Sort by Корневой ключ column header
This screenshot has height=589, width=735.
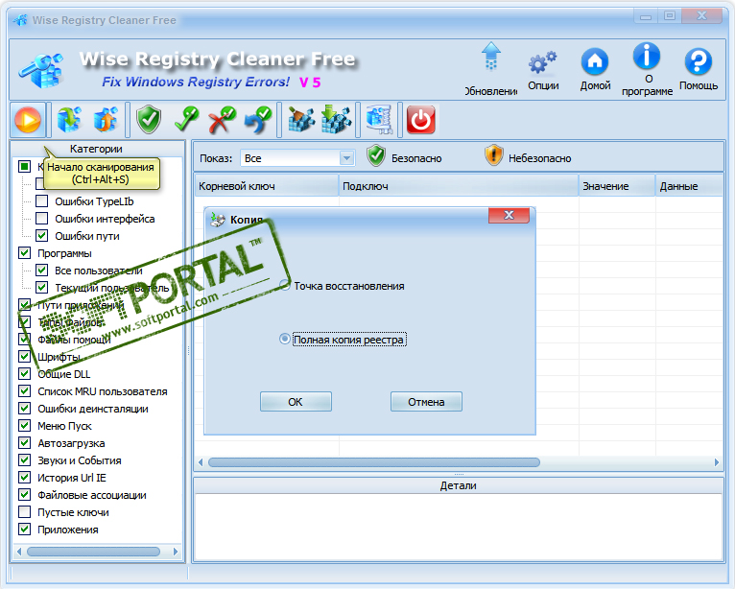(x=266, y=186)
